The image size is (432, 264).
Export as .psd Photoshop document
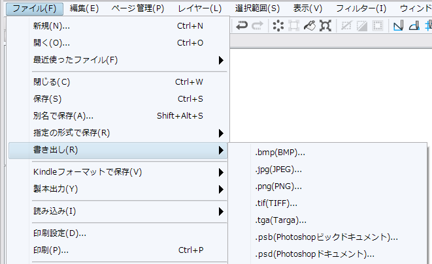pyautogui.click(x=314, y=254)
